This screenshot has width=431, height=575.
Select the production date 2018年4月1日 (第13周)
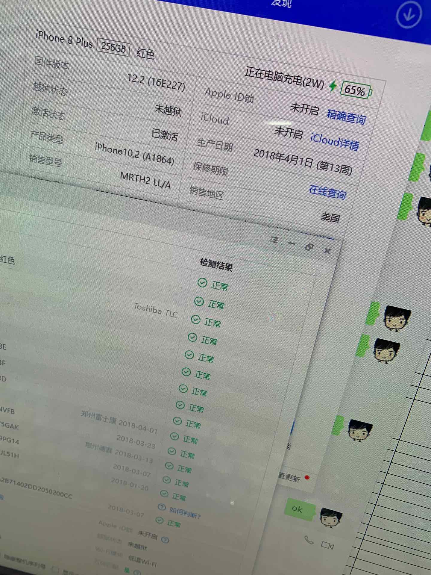click(x=303, y=162)
